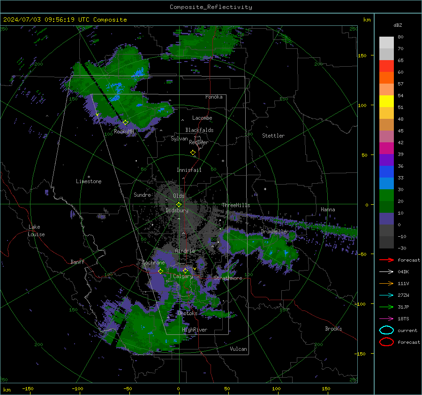
Task: Click the Airdrie city label
Action: 185,251
